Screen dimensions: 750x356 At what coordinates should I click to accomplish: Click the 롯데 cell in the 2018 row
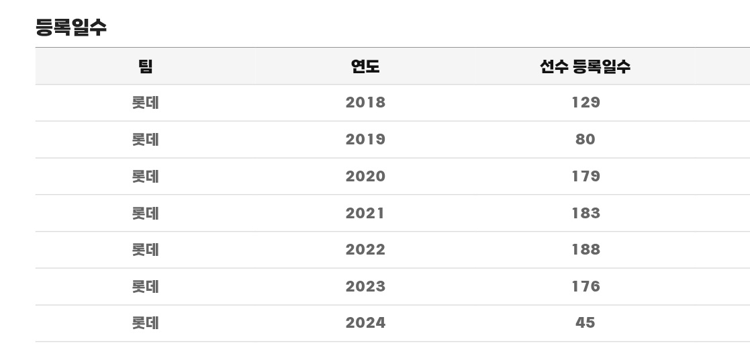[146, 103]
